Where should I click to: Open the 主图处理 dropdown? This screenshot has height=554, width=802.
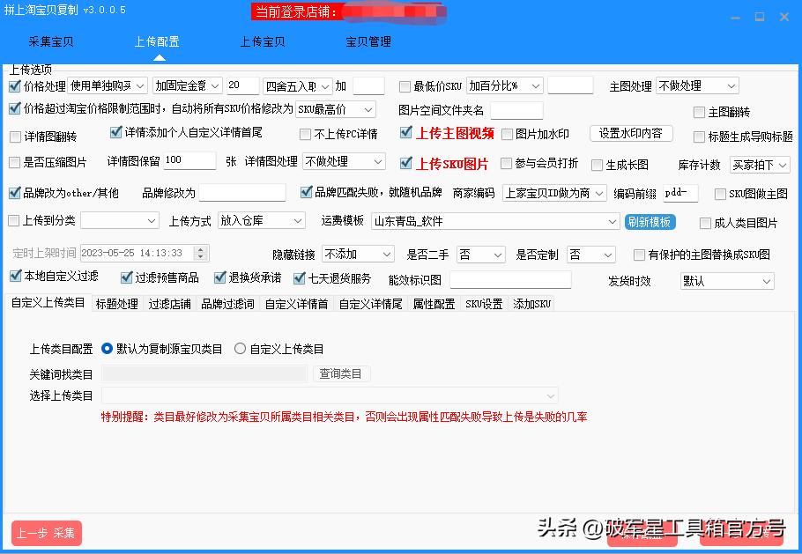[695, 85]
